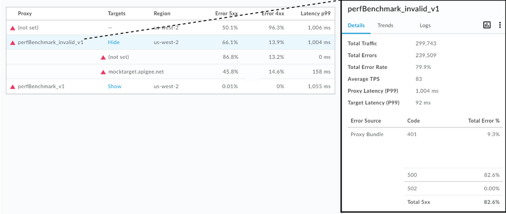Click the alert triangle on the top (not set) proxy row

pos(13,28)
